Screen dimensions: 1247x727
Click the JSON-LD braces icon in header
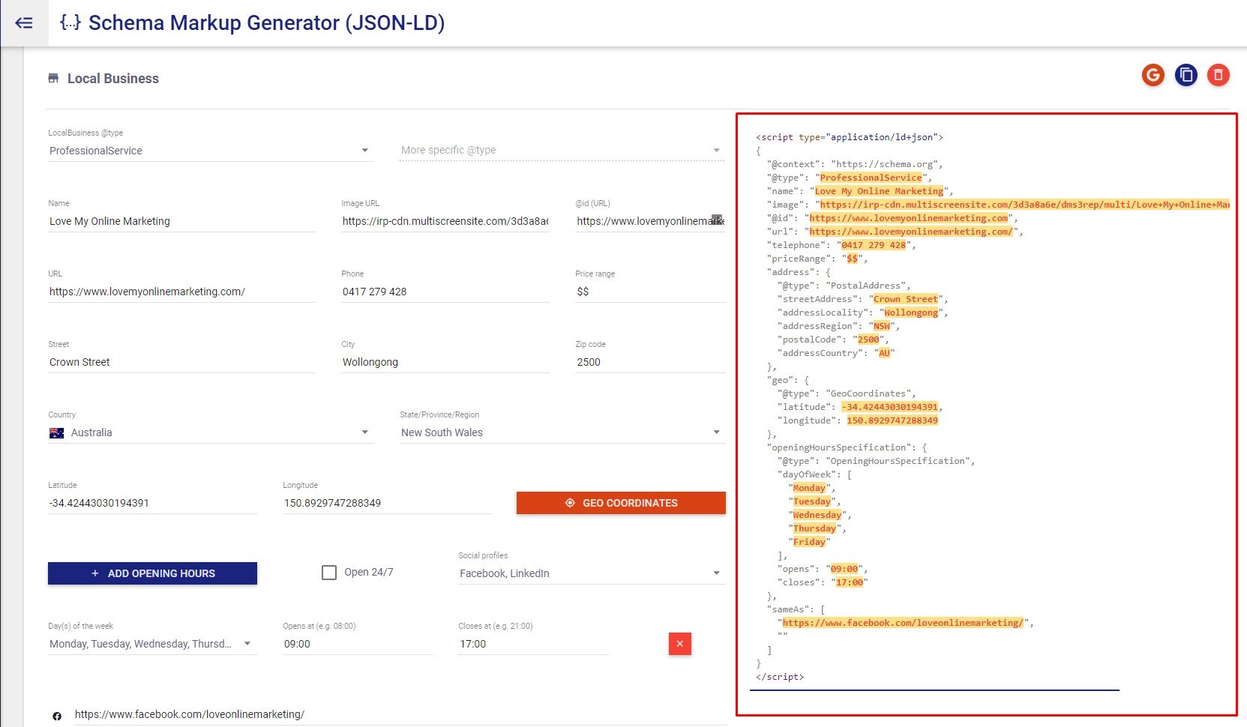click(x=69, y=22)
